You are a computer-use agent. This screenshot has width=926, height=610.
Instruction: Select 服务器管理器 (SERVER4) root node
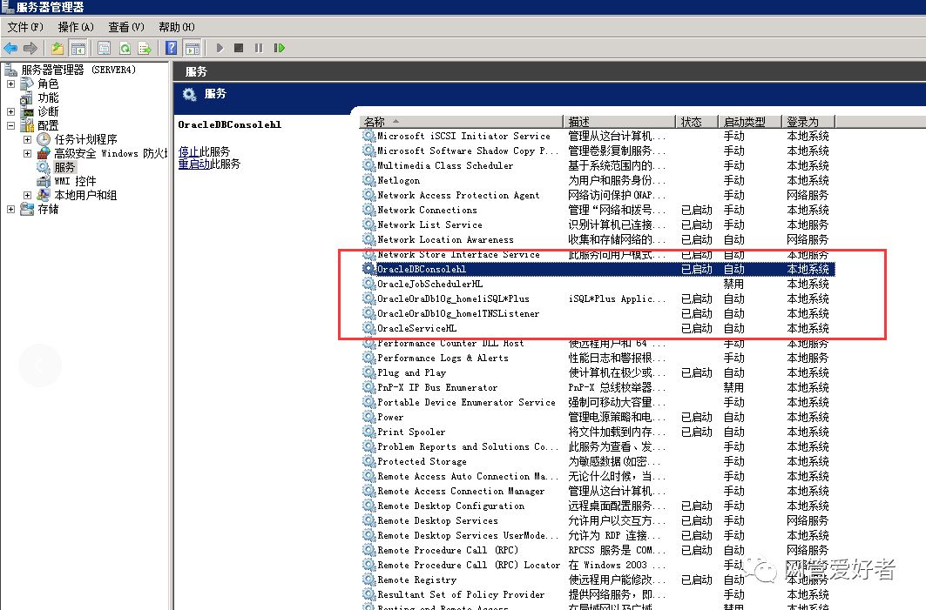click(78, 70)
